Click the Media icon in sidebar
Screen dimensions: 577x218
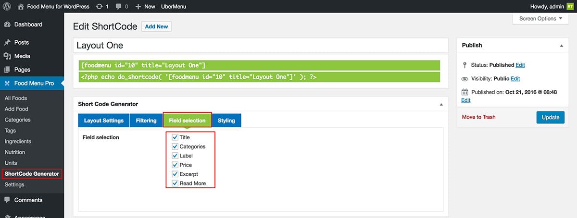7,56
